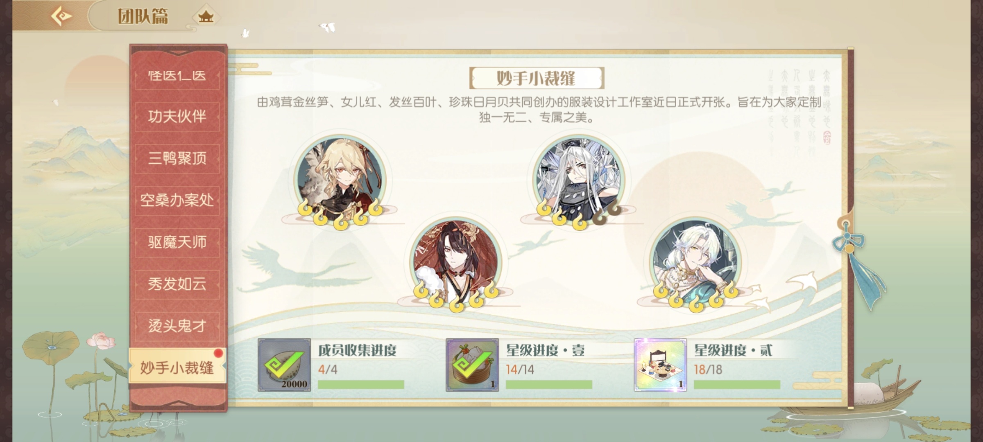This screenshot has width=983, height=442.
Task: Select the blonde character portrait
Action: [341, 180]
